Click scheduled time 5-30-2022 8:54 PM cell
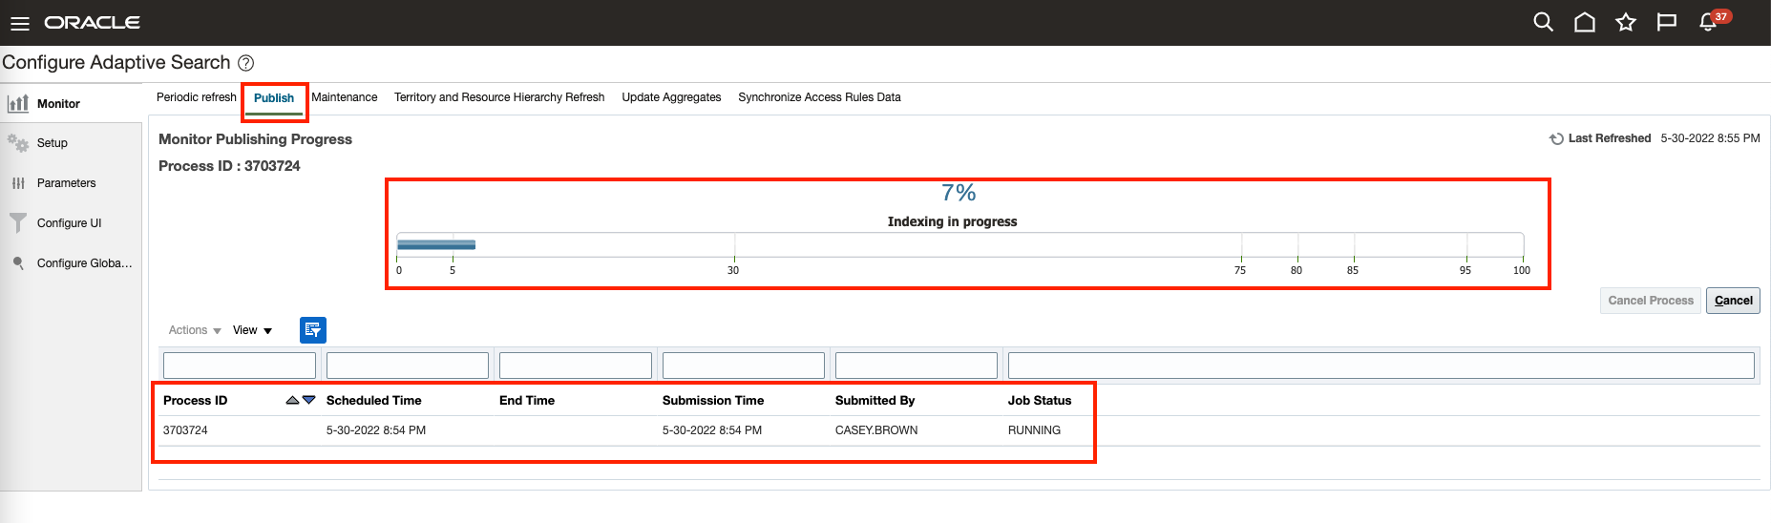The width and height of the screenshot is (1771, 523). click(x=376, y=430)
